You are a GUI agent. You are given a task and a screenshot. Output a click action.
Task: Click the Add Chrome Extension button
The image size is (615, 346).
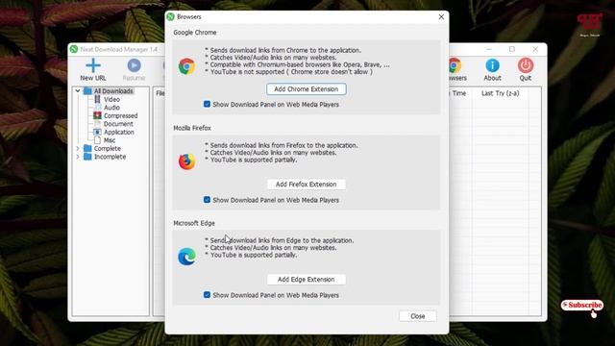point(306,89)
